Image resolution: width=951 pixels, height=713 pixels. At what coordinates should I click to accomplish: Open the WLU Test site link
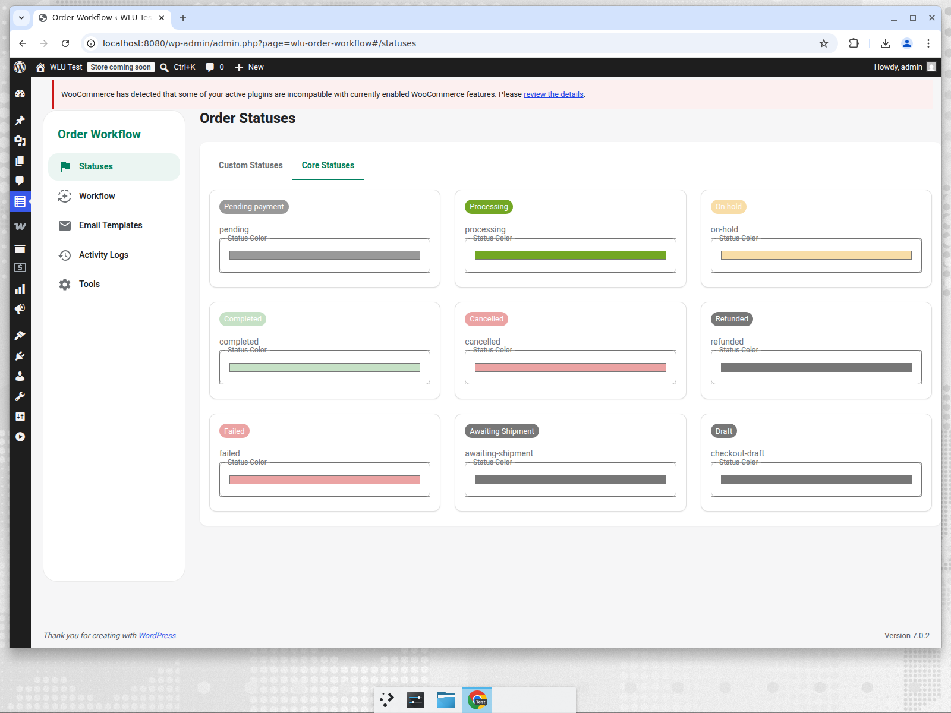click(59, 67)
